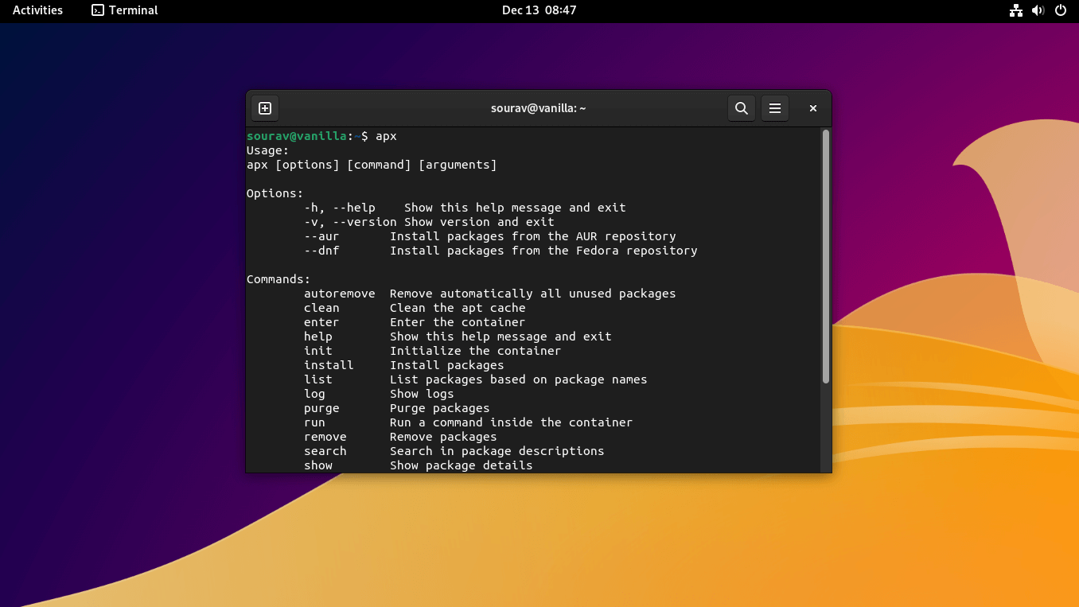Open the terminal search
The width and height of the screenshot is (1079, 607).
click(x=741, y=107)
